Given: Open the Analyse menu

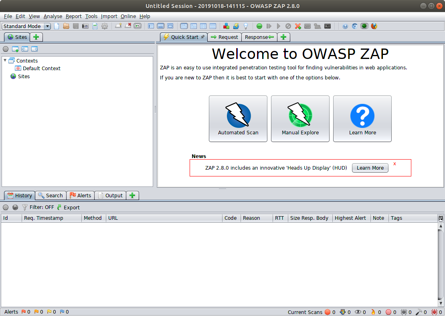Looking at the screenshot, I should coord(53,16).
